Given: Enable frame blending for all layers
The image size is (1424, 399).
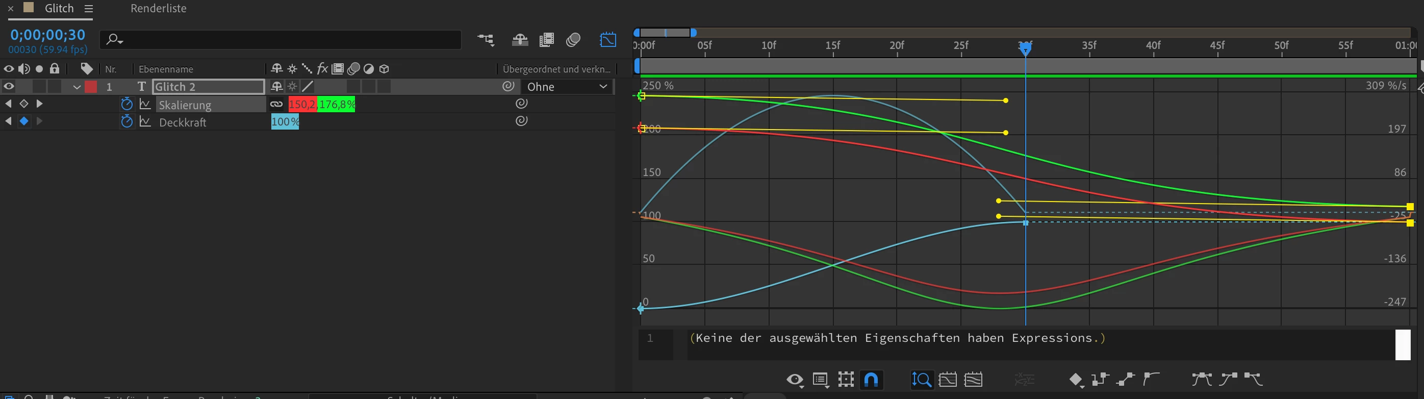Looking at the screenshot, I should [546, 40].
